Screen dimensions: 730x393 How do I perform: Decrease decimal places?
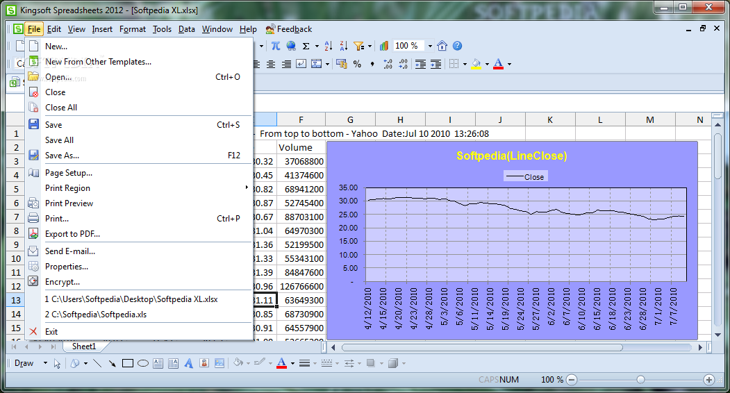403,65
